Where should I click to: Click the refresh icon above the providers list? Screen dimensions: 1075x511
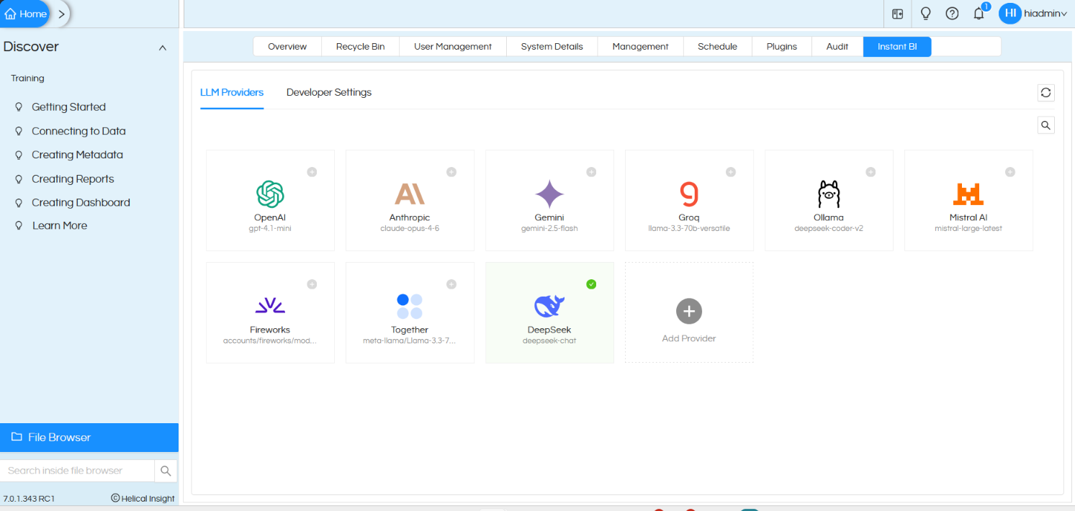click(1046, 93)
